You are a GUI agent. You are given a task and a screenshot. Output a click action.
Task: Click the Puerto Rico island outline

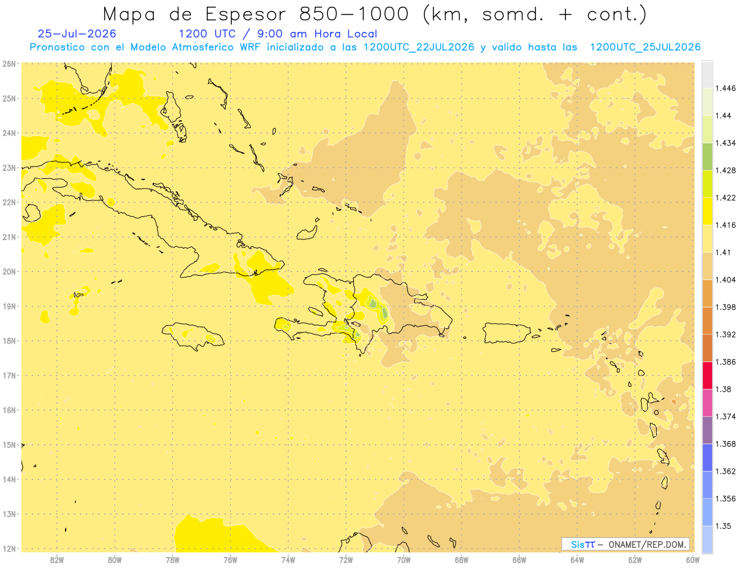click(x=506, y=333)
